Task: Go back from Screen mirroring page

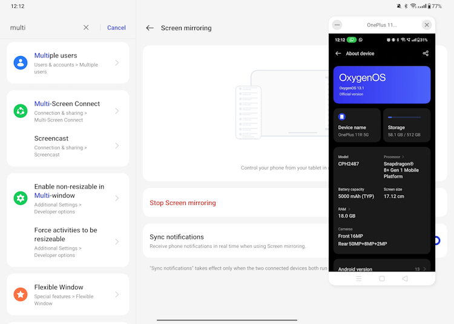Action: 150,28
